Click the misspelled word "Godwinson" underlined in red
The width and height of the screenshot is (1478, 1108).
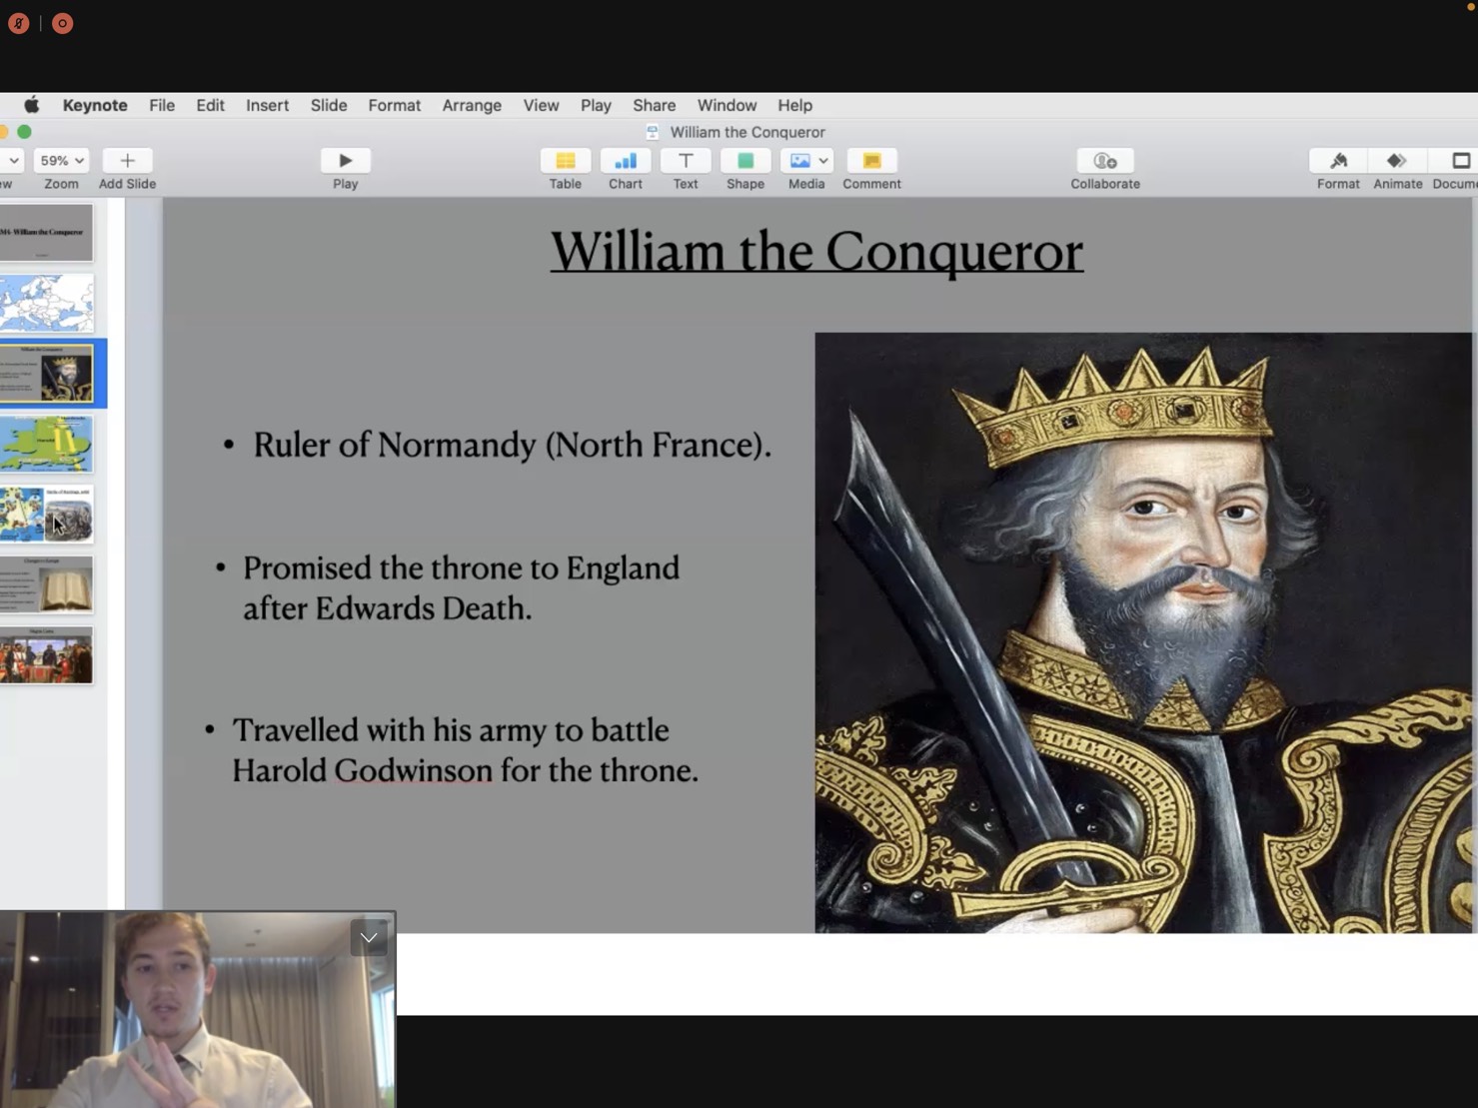click(413, 770)
